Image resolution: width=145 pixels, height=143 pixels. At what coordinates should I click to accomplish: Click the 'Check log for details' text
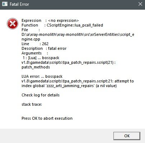(41, 95)
